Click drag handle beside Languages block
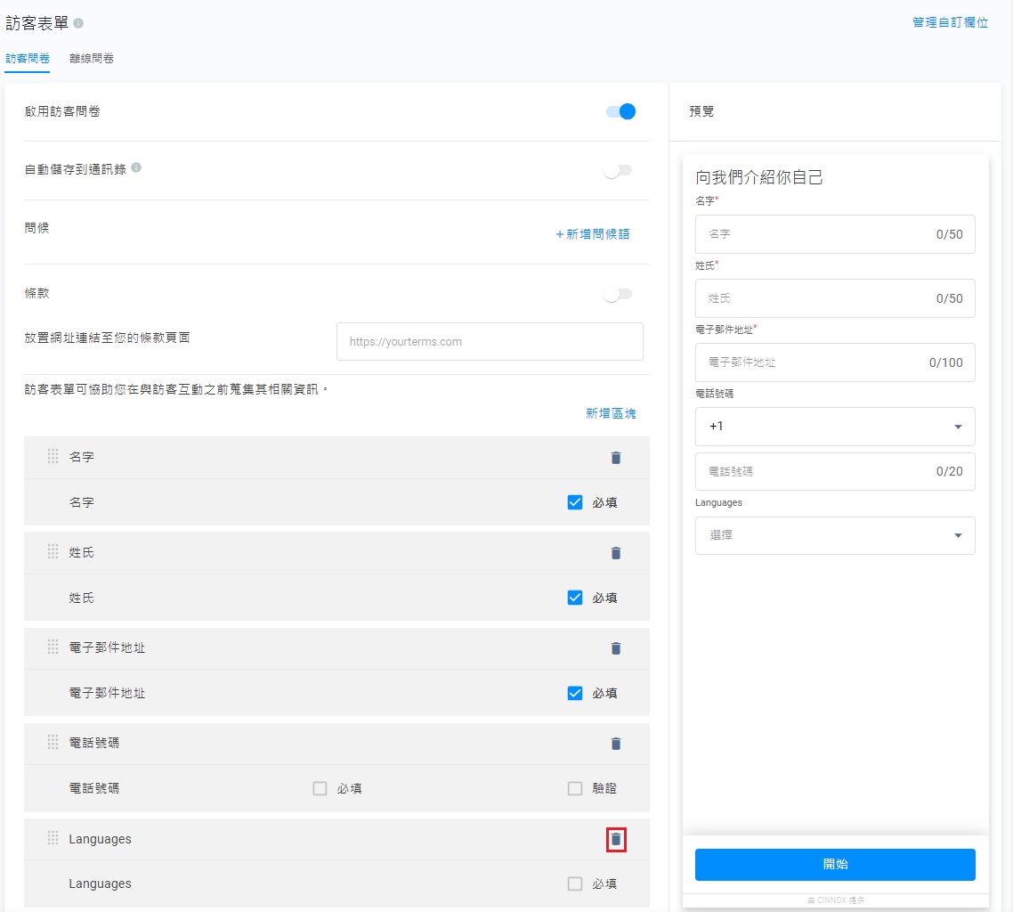Viewport: 1013px width, 912px height. coord(53,838)
